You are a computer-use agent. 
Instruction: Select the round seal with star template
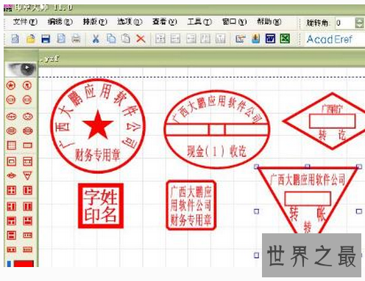coord(11,86)
